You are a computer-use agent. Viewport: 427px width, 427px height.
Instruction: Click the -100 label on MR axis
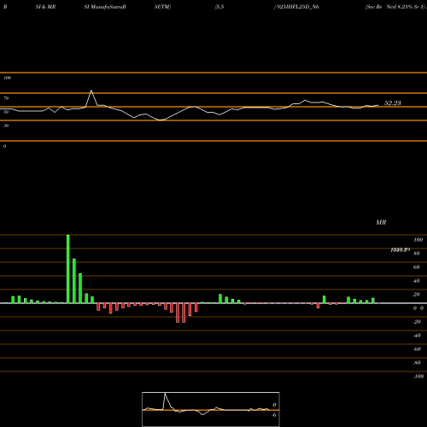(x=418, y=377)
